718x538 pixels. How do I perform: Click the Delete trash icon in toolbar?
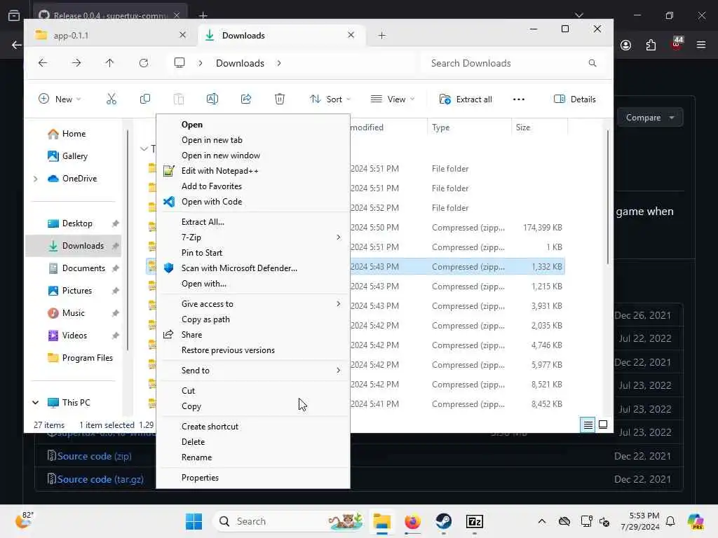point(280,99)
